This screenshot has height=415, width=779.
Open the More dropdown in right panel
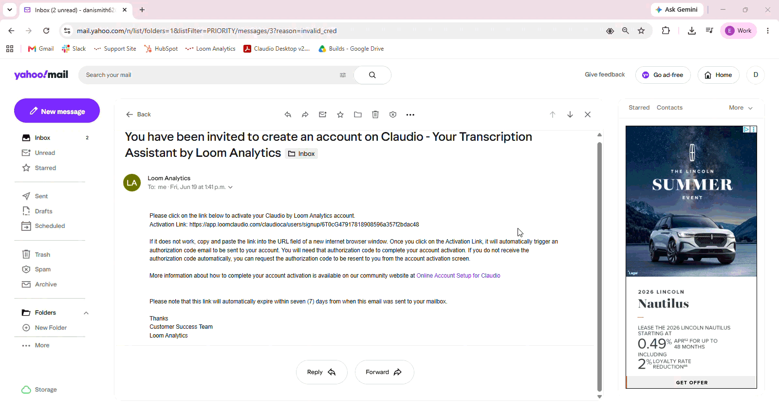pyautogui.click(x=741, y=108)
